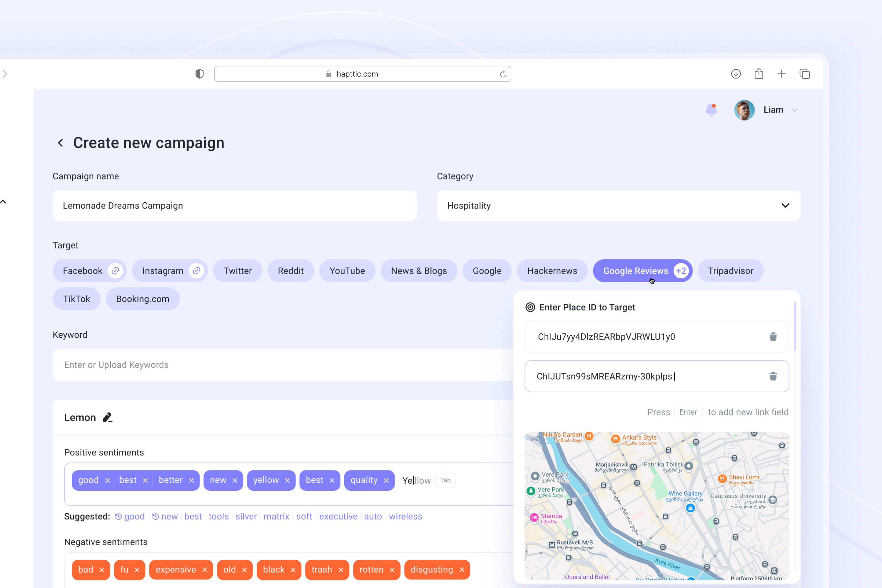Click the Enter key hint button

coord(688,412)
